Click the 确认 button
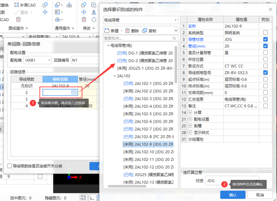Viewport: 277px width, 201px height. (x=233, y=195)
